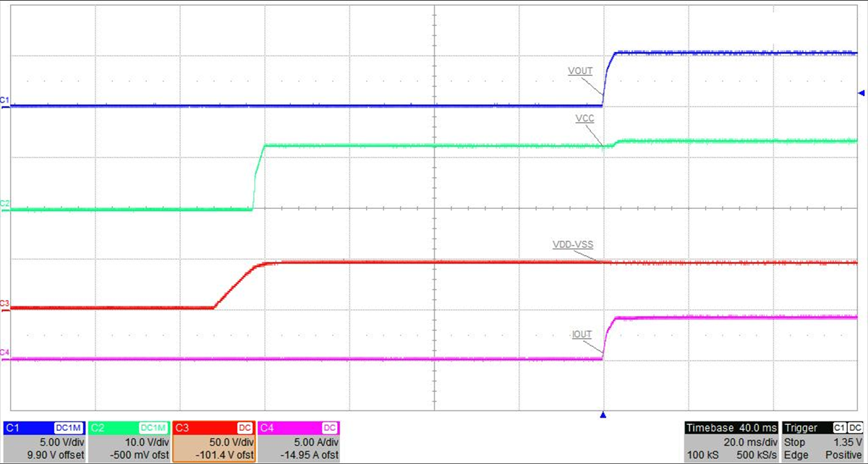Toggle the DC1M coupling badge in C2 box
868x464 pixels.
point(155,428)
